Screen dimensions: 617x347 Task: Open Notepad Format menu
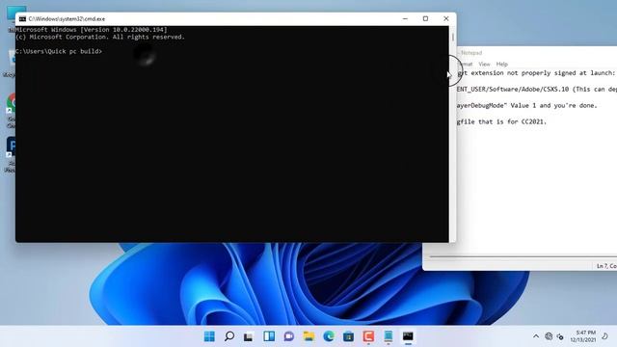pos(466,65)
